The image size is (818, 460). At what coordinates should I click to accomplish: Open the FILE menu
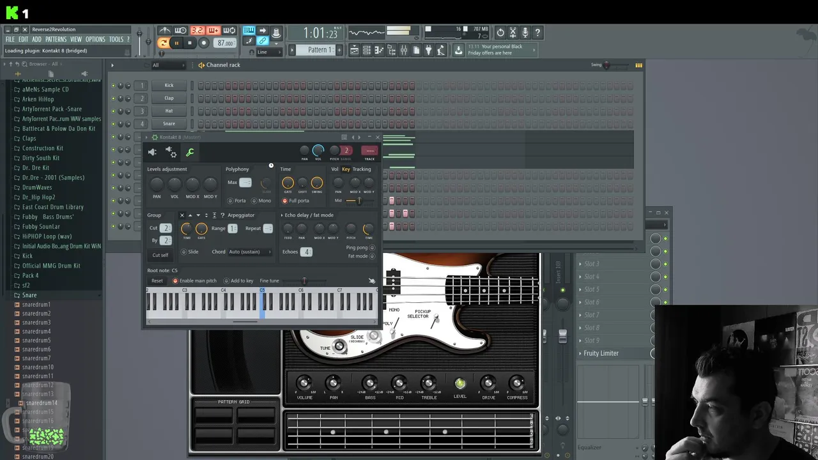(x=10, y=40)
